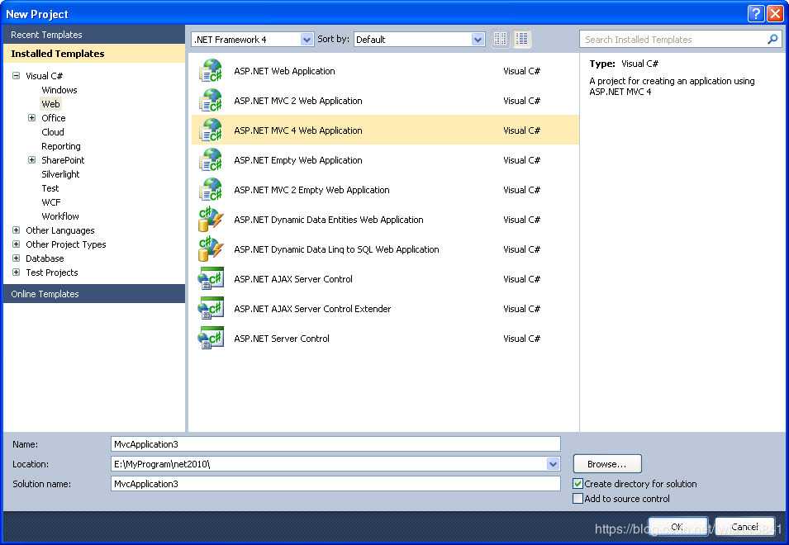789x545 pixels.
Task: Select ASP.NET Empty Web Application name
Action: pyautogui.click(x=298, y=160)
